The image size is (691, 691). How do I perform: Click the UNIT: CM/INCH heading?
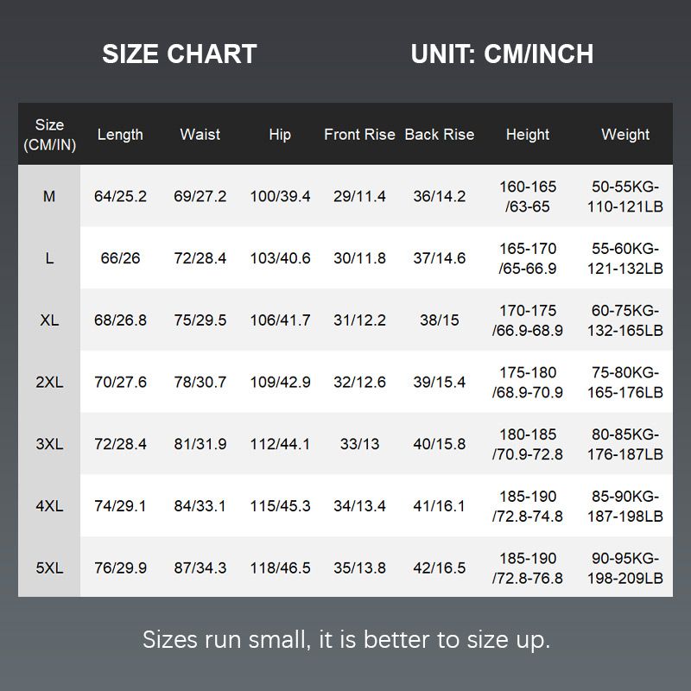click(x=502, y=54)
